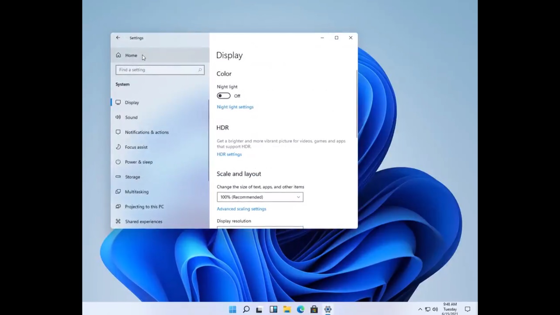Launch File Explorer from taskbar
The height and width of the screenshot is (315, 560).
click(x=287, y=309)
